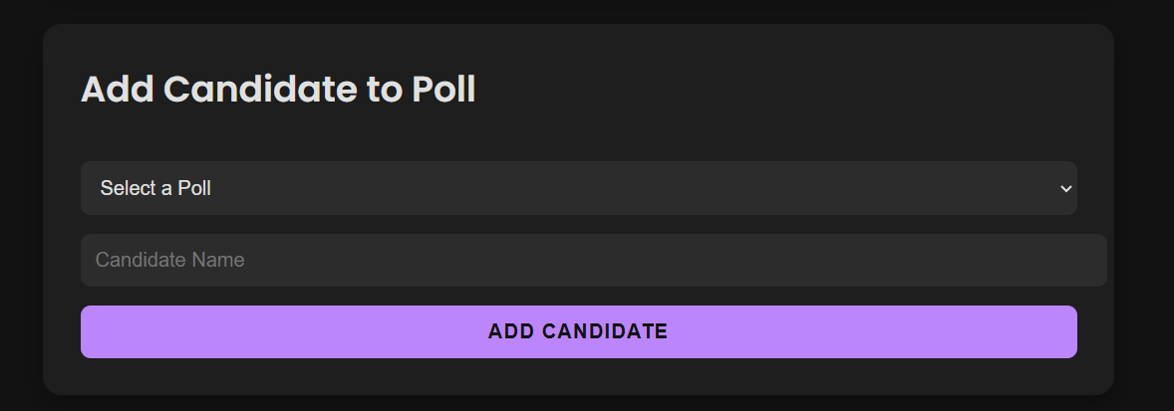The height and width of the screenshot is (411, 1174).
Task: Focus the Candidate Name input field
Action: [x=593, y=260]
